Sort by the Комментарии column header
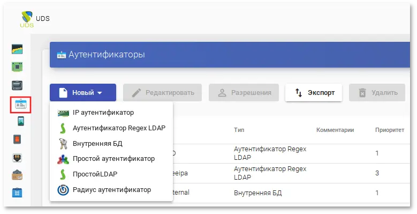This screenshot has width=417, height=214. coord(335,130)
